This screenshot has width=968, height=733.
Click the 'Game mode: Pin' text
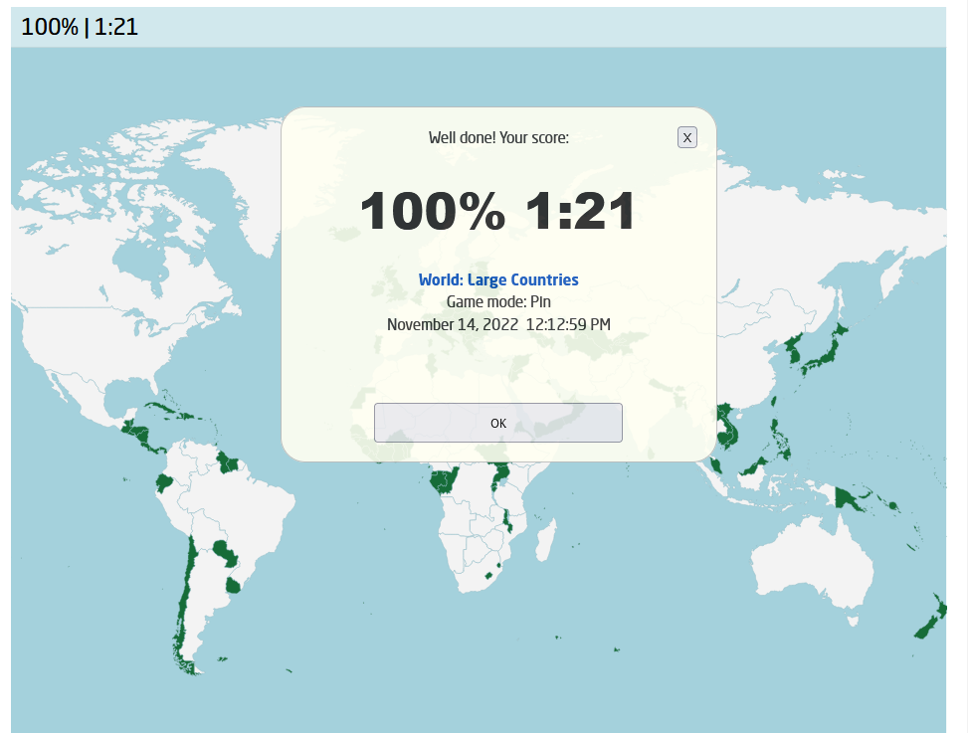498,301
